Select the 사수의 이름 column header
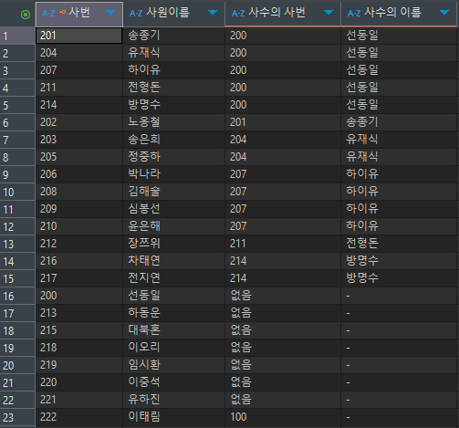 399,14
